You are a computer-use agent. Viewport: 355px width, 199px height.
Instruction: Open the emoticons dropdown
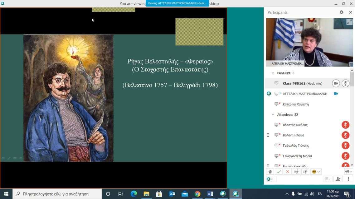316,172
